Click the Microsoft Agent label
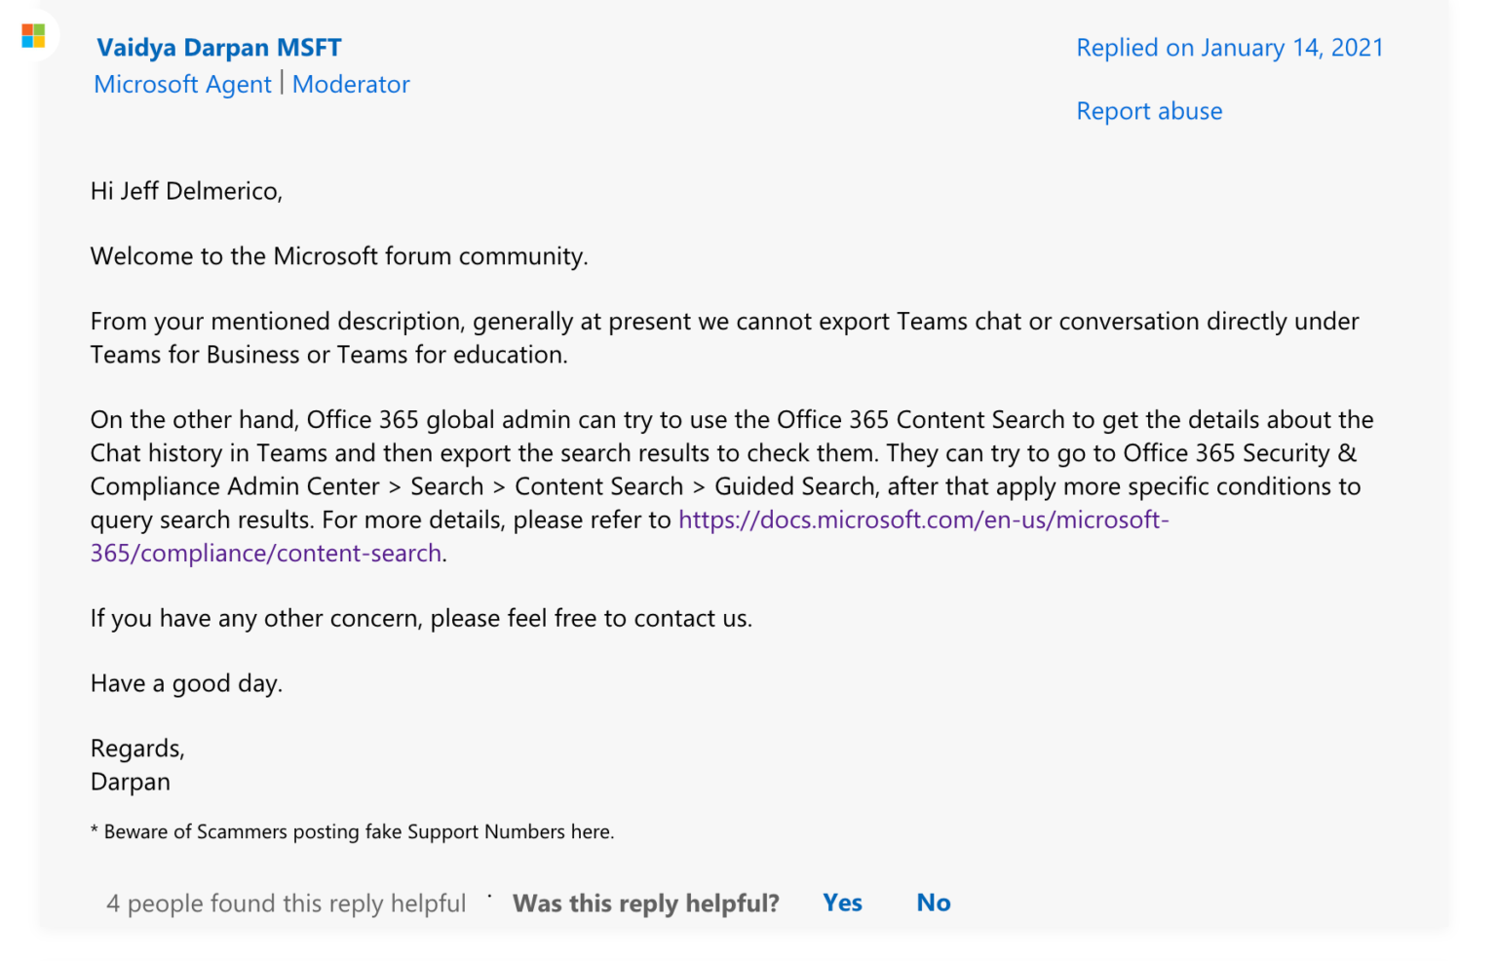 click(x=182, y=85)
